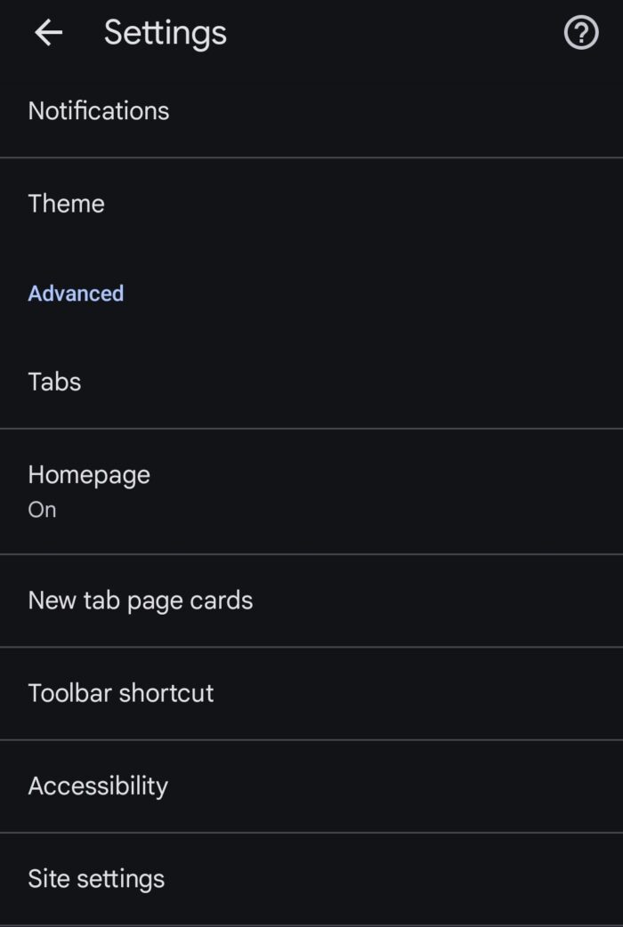This screenshot has height=927, width=623.
Task: Tap the question mark help circle
Action: point(579,32)
